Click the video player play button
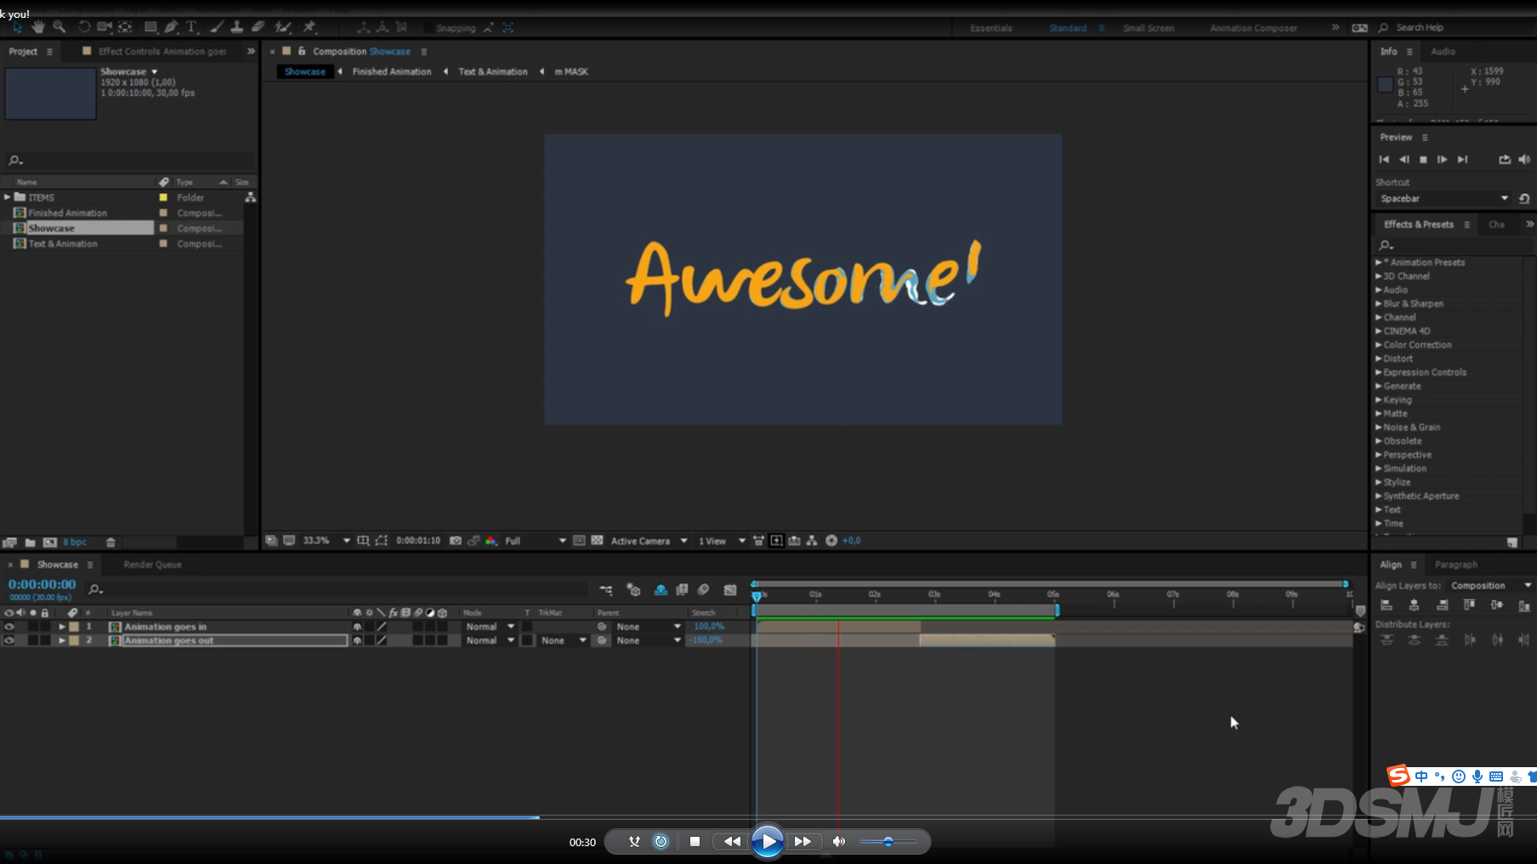Viewport: 1537px width, 864px height. 768,841
